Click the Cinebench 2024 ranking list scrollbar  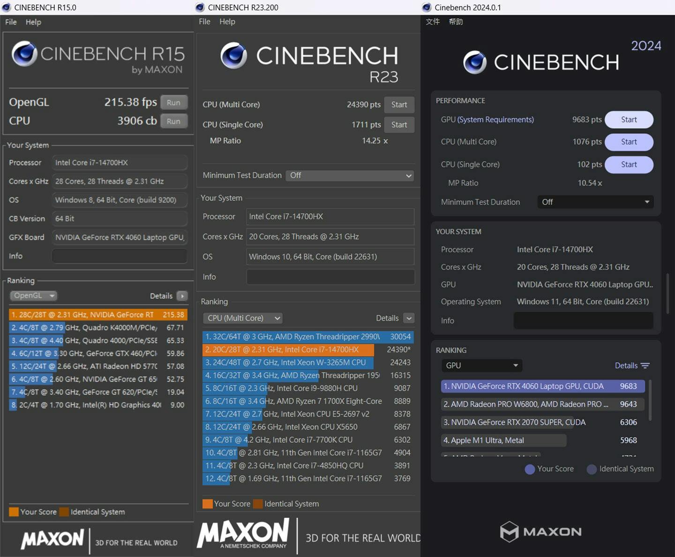point(650,400)
